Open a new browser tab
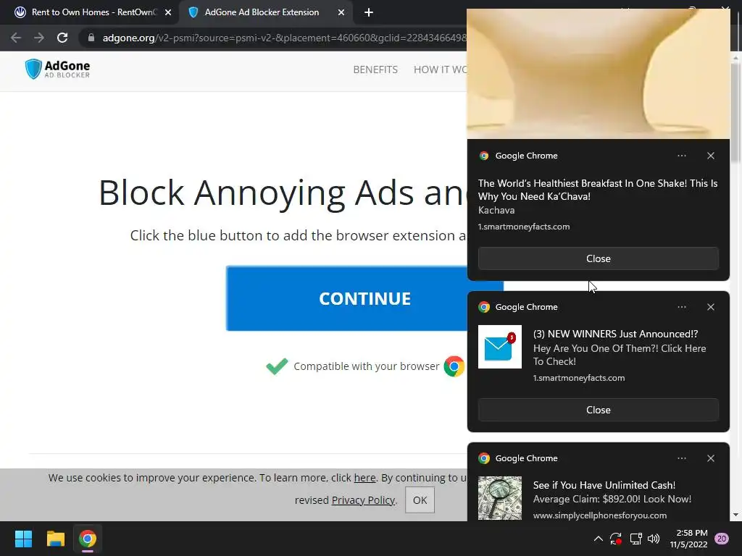Screen dimensions: 742x556 [x=369, y=12]
